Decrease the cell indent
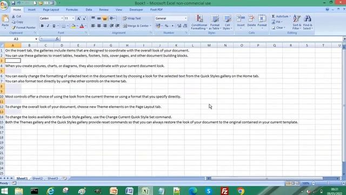The width and height of the screenshot is (346, 195). click(112, 26)
